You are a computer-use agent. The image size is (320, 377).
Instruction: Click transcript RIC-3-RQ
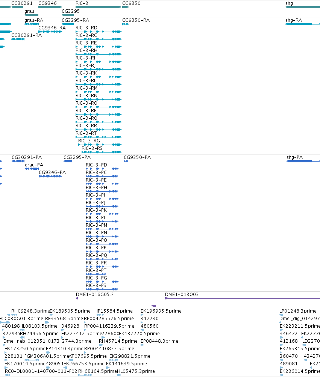[99, 122]
